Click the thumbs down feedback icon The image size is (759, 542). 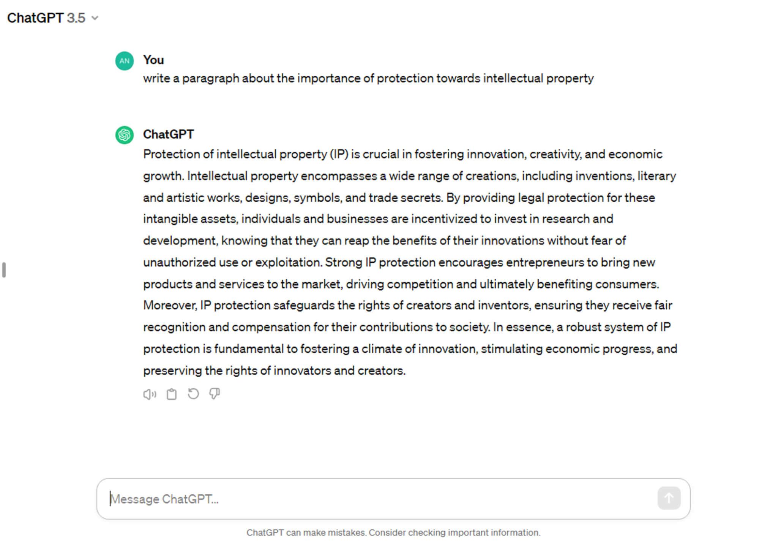click(215, 394)
